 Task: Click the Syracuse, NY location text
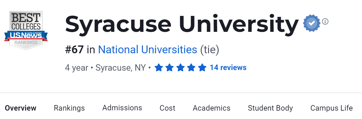(121, 68)
